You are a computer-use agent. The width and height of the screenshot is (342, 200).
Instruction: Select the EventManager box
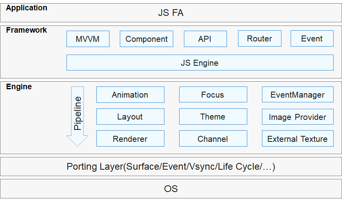pos(297,95)
